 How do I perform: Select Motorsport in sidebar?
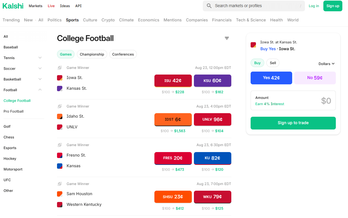pyautogui.click(x=13, y=169)
